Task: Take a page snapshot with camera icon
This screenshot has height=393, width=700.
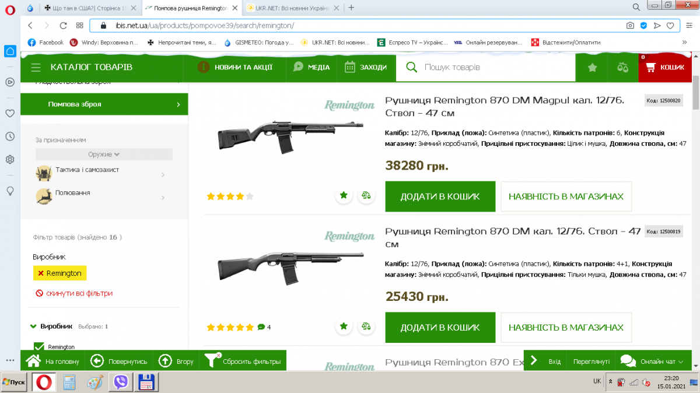Action: (630, 26)
